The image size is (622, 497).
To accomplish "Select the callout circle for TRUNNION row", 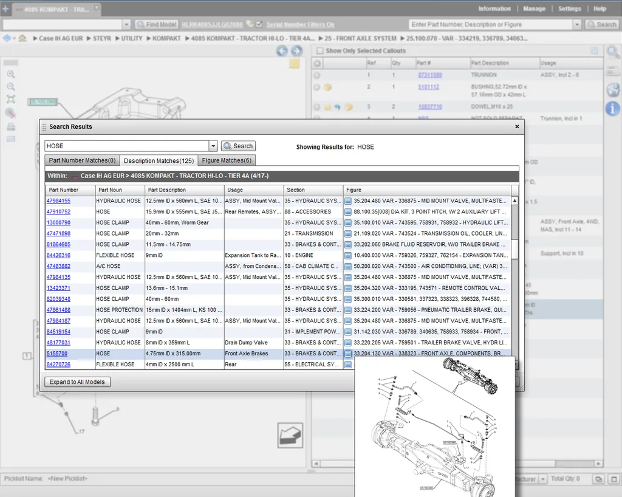I will click(317, 75).
